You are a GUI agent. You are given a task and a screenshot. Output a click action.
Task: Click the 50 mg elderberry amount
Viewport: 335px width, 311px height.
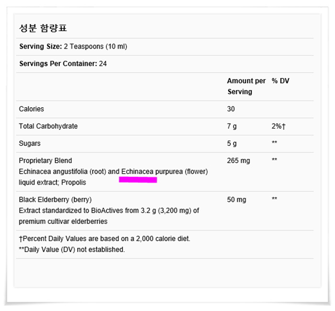tap(236, 200)
